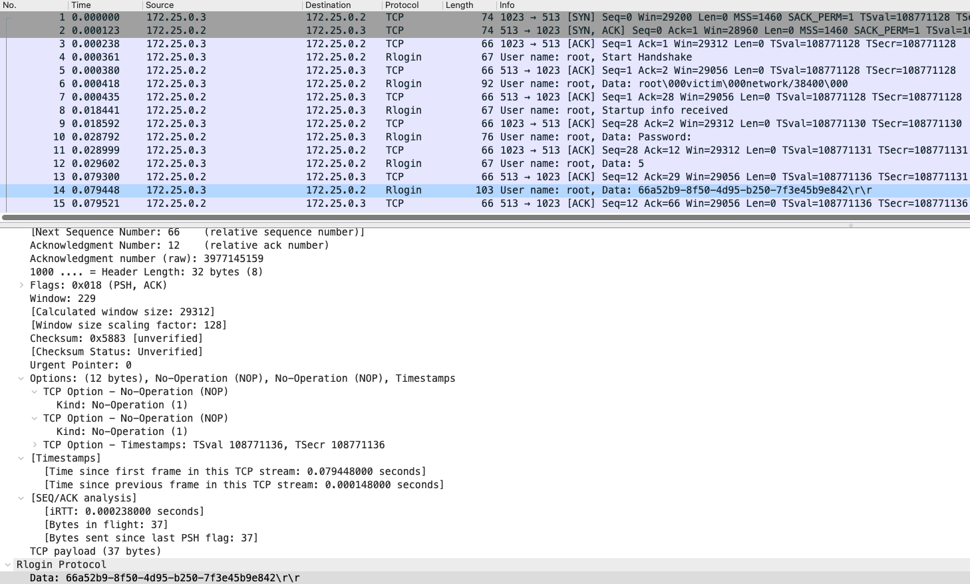Select packet 1 with the SYN flag
The image size is (970, 584).
tap(485, 17)
